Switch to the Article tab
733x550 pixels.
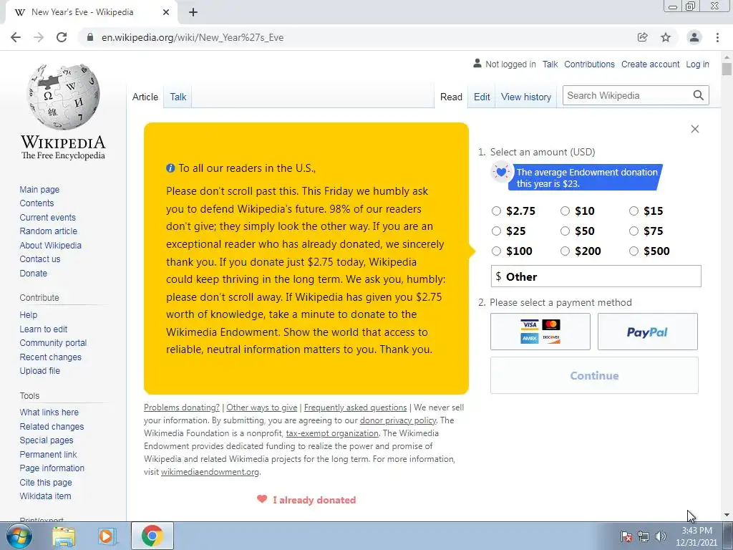pyautogui.click(x=145, y=97)
